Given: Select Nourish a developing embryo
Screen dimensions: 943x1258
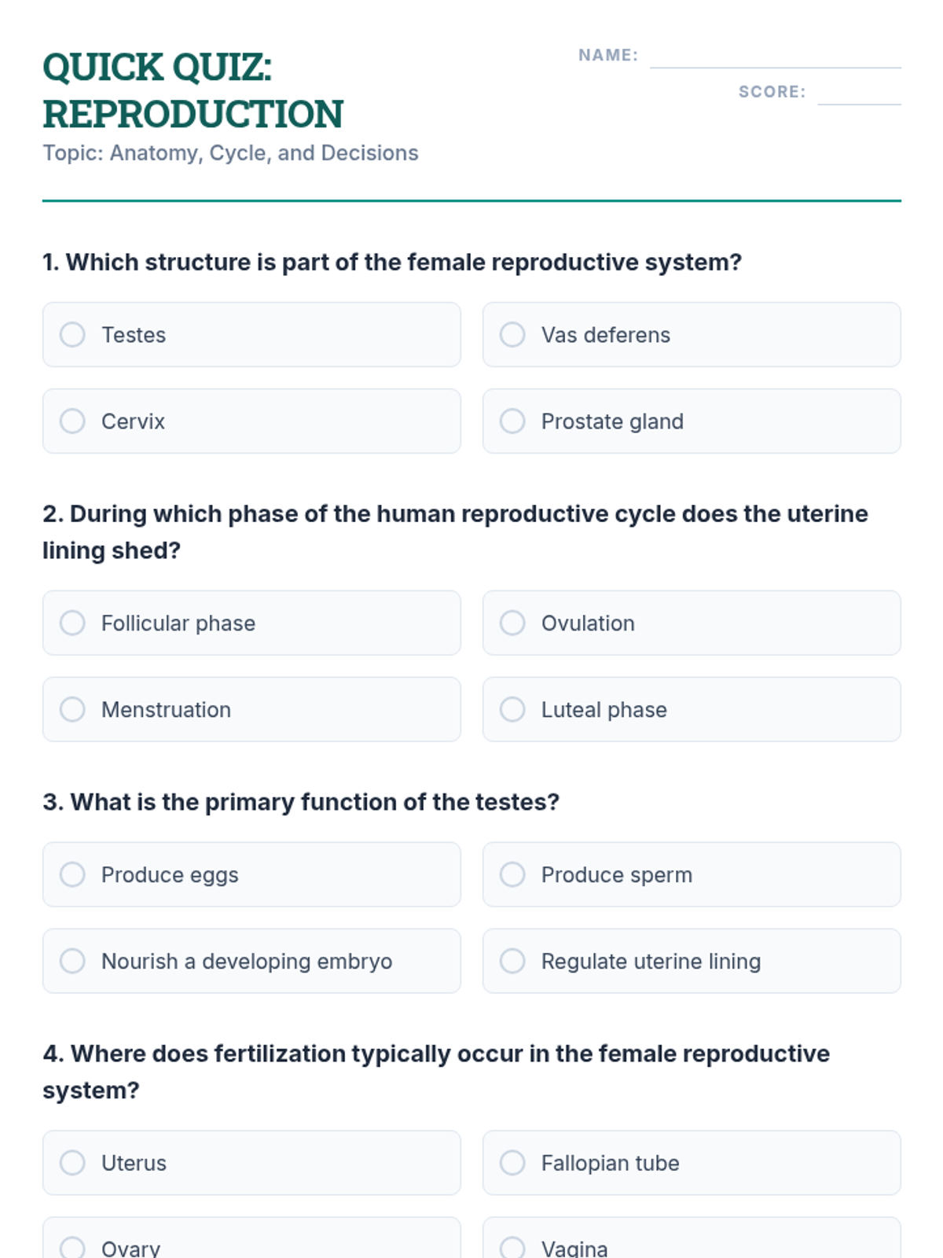Looking at the screenshot, I should 251,961.
